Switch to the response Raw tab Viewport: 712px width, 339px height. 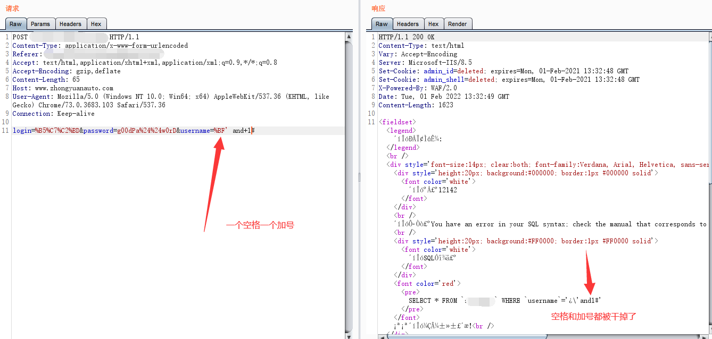[x=382, y=24]
